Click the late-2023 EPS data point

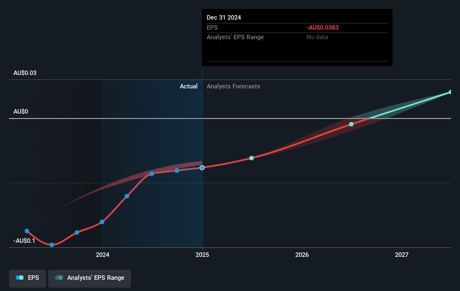tap(77, 232)
